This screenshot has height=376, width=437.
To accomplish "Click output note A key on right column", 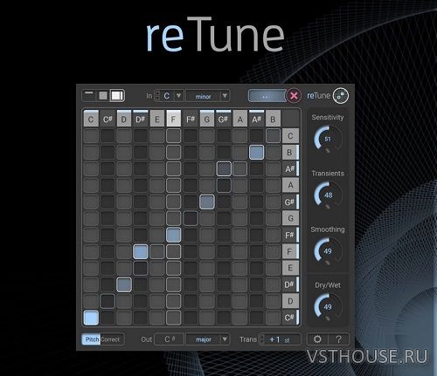I will coord(290,185).
